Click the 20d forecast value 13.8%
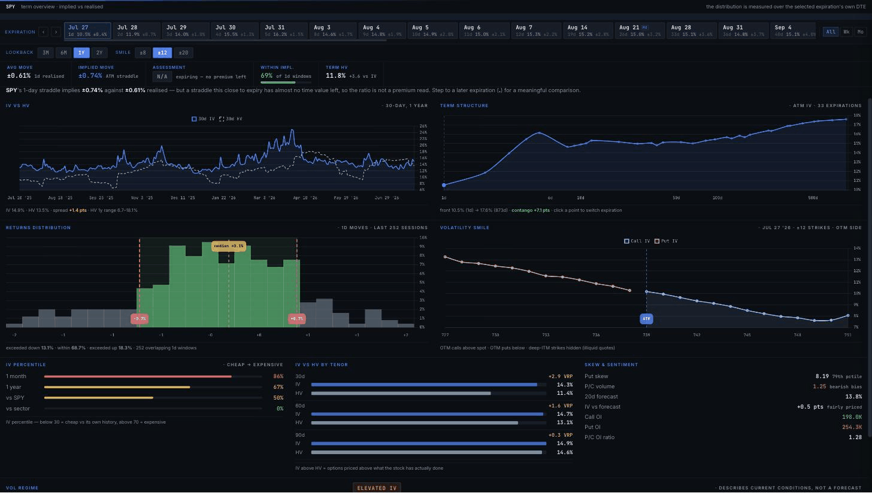Image resolution: width=872 pixels, height=493 pixels. 853,397
